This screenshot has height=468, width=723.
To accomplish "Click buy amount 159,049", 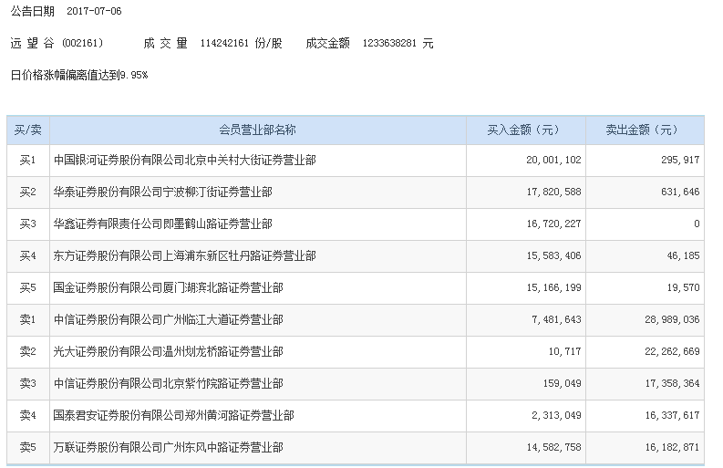I will point(562,383).
